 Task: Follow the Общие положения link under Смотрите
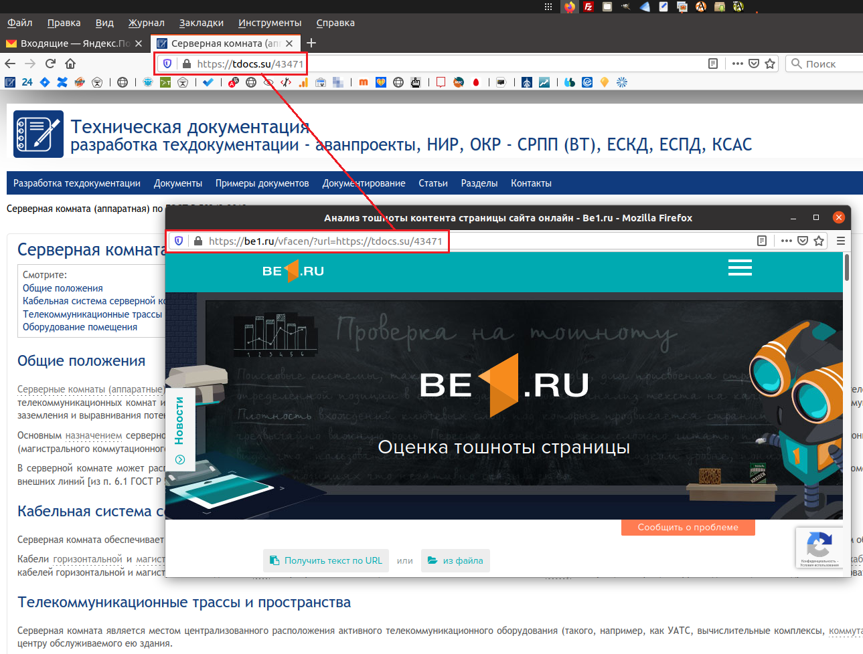[63, 288]
